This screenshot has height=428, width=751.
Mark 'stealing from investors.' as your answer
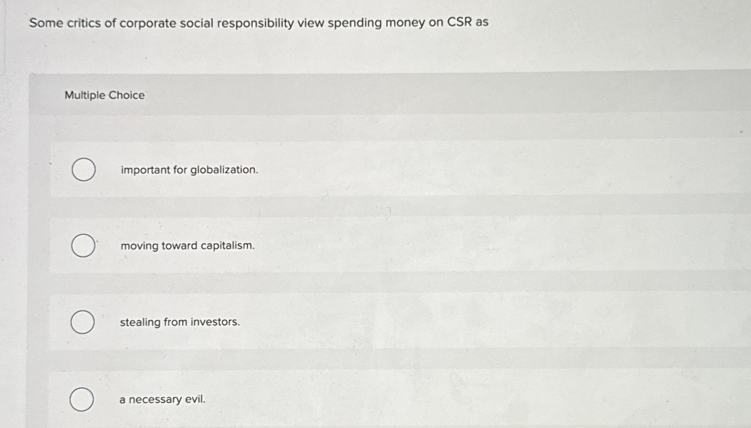click(179, 322)
